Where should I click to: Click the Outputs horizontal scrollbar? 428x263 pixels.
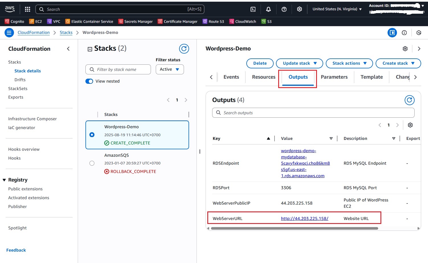pyautogui.click(x=294, y=228)
